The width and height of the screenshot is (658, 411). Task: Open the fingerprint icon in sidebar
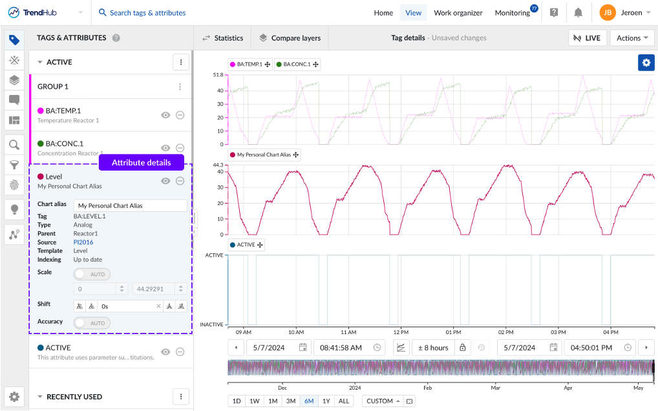click(14, 185)
